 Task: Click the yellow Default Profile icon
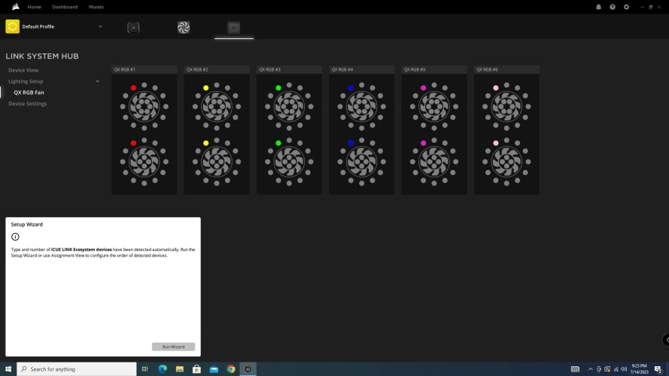tap(12, 27)
